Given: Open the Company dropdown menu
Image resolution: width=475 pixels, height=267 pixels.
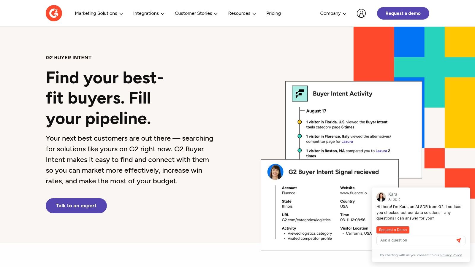Looking at the screenshot, I should click(x=333, y=13).
